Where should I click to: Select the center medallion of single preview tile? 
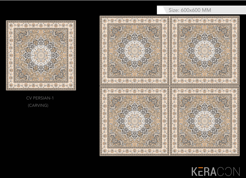point(41,56)
